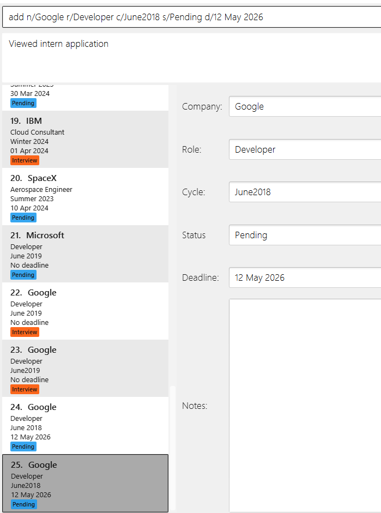Select the IBM Cloud Consultant entry

[86, 140]
